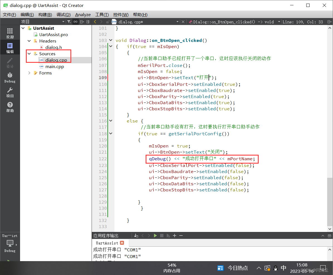Image resolution: width=333 pixels, height=275 pixels.
Task: Close the UartAssist output tab
Action: click(122, 243)
